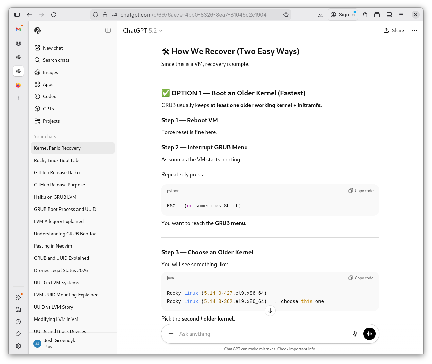Open conversation options three-dot menu

tap(414, 30)
